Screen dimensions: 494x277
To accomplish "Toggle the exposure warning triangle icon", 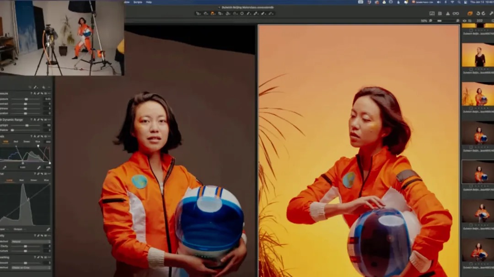I will (x=448, y=14).
